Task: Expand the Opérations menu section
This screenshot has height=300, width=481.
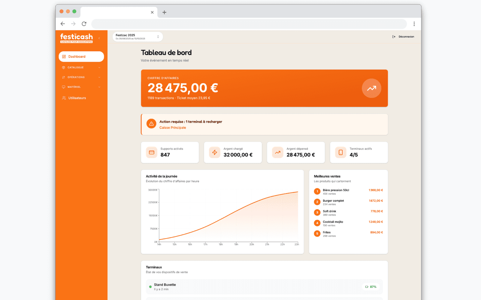Action: pyautogui.click(x=81, y=77)
